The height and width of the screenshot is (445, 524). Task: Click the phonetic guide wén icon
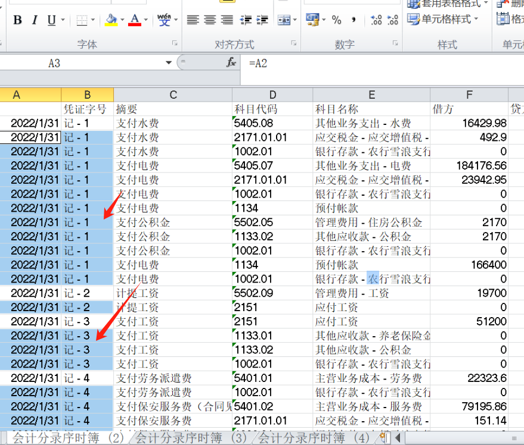(x=164, y=20)
